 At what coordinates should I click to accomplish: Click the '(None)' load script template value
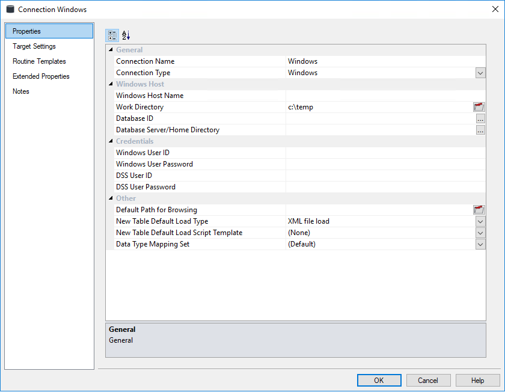pos(299,233)
